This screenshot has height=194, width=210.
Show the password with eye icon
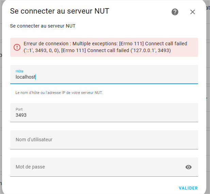pyautogui.click(x=189, y=167)
